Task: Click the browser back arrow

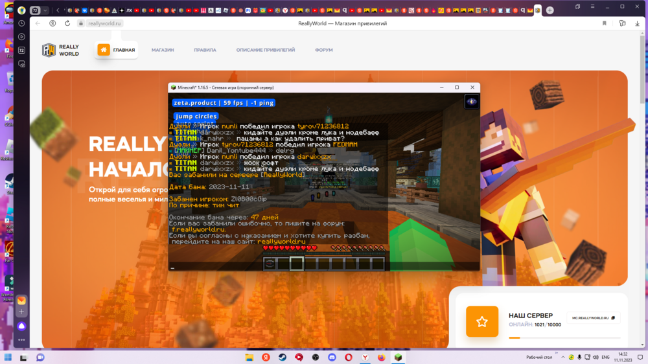Action: coord(38,23)
